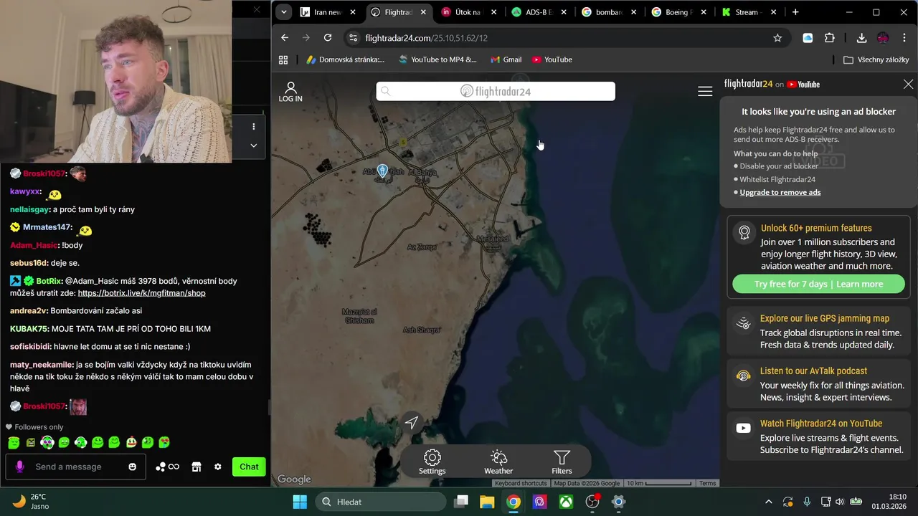Bookmark this page with the star
The width and height of the screenshot is (918, 516).
coord(777,38)
